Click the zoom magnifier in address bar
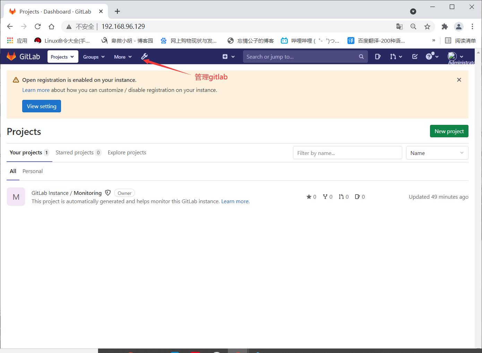 click(413, 26)
